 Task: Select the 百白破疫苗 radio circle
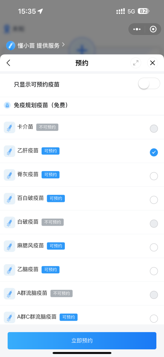(154, 200)
